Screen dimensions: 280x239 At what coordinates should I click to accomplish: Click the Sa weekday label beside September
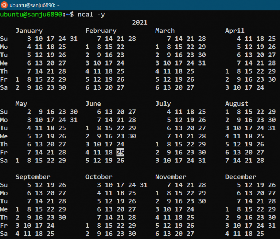4,234
